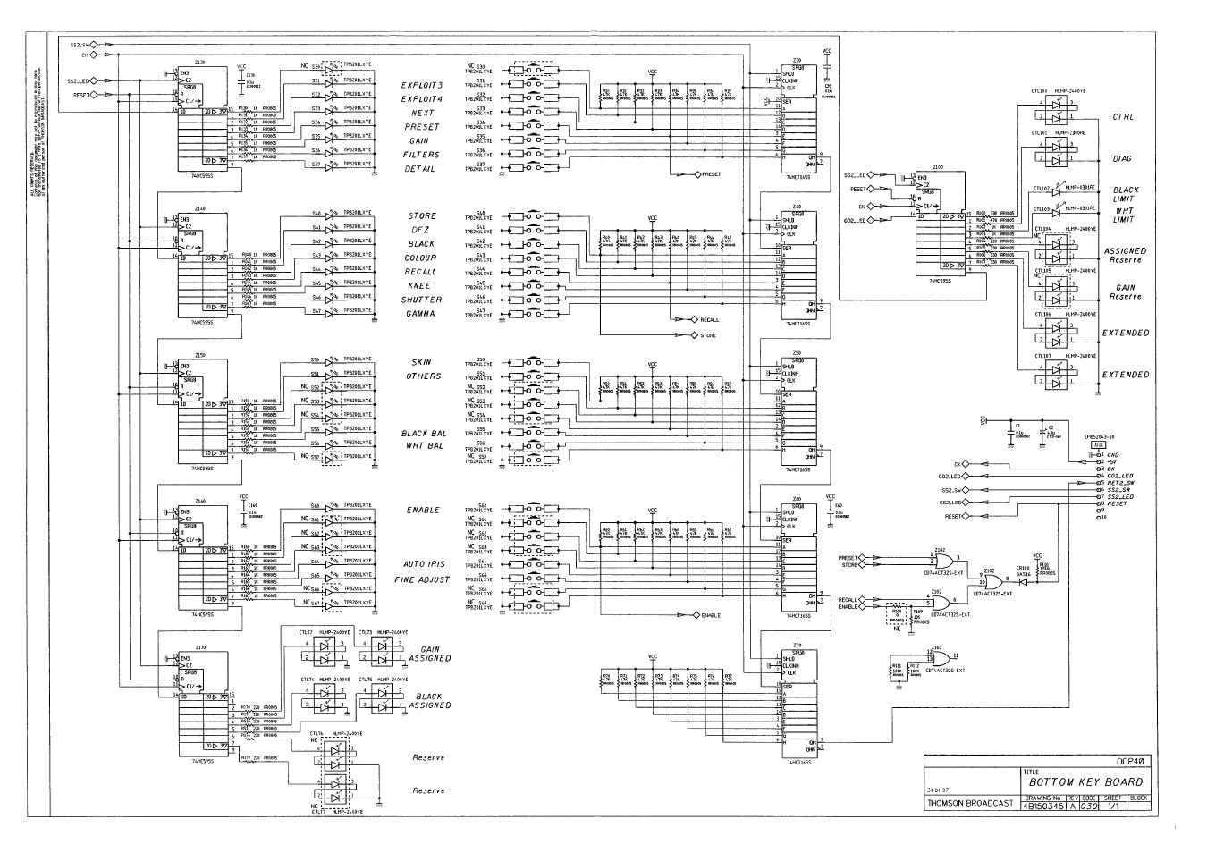Click the 'BLACK LIMIT' LED label
Image resolution: width=1207 pixels, height=853 pixels.
coord(1126,194)
